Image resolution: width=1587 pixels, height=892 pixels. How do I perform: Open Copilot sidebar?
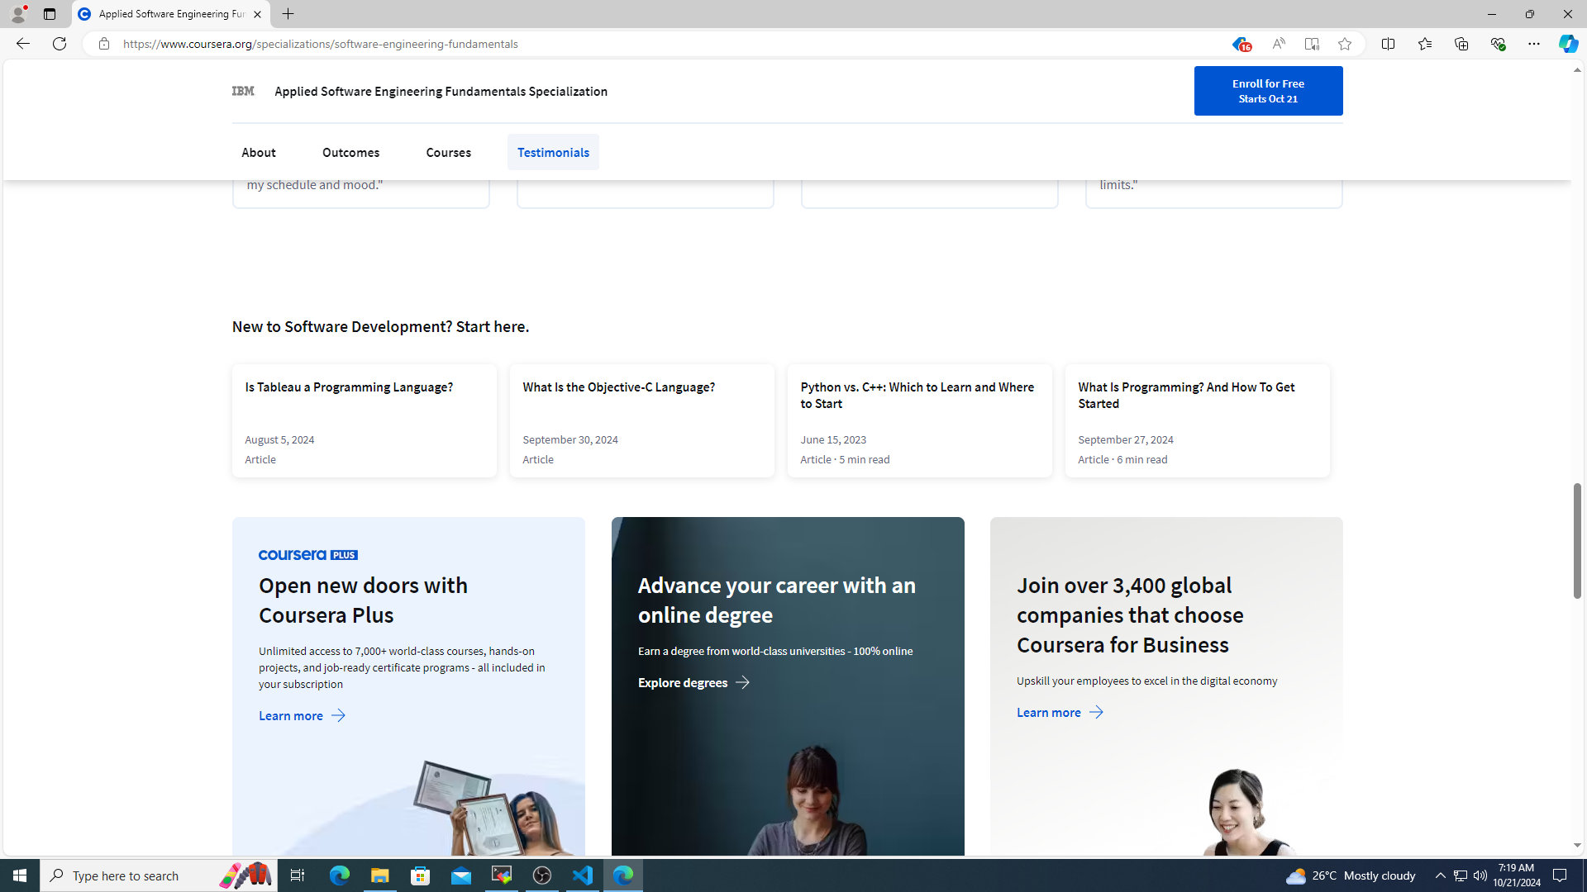tap(1568, 44)
